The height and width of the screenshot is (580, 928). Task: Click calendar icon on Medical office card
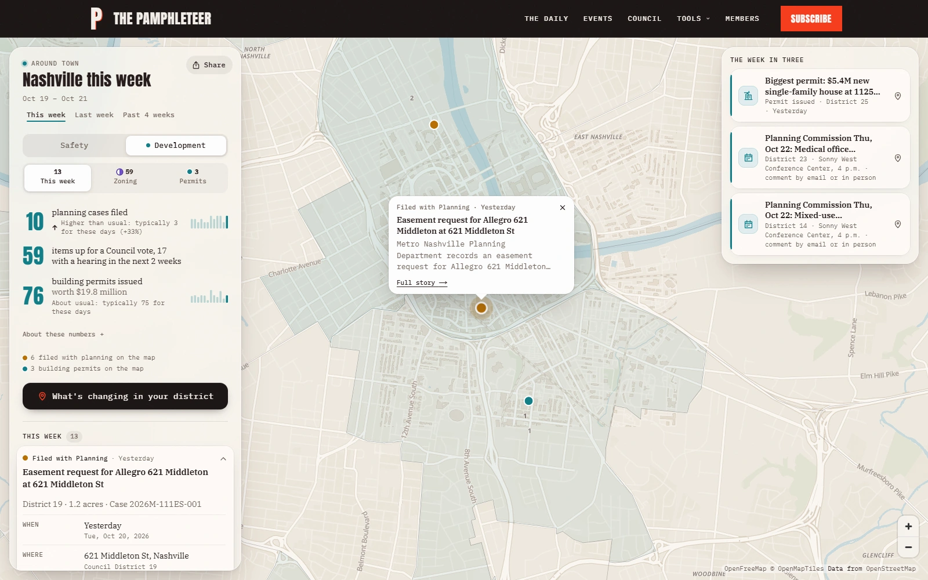coord(748,158)
